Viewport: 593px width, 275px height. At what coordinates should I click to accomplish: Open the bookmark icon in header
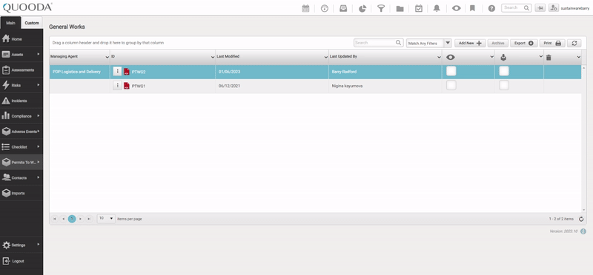(x=472, y=8)
